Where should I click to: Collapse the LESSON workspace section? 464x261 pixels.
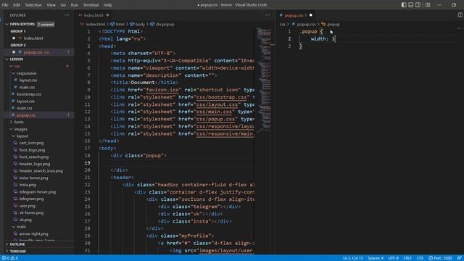point(7,59)
